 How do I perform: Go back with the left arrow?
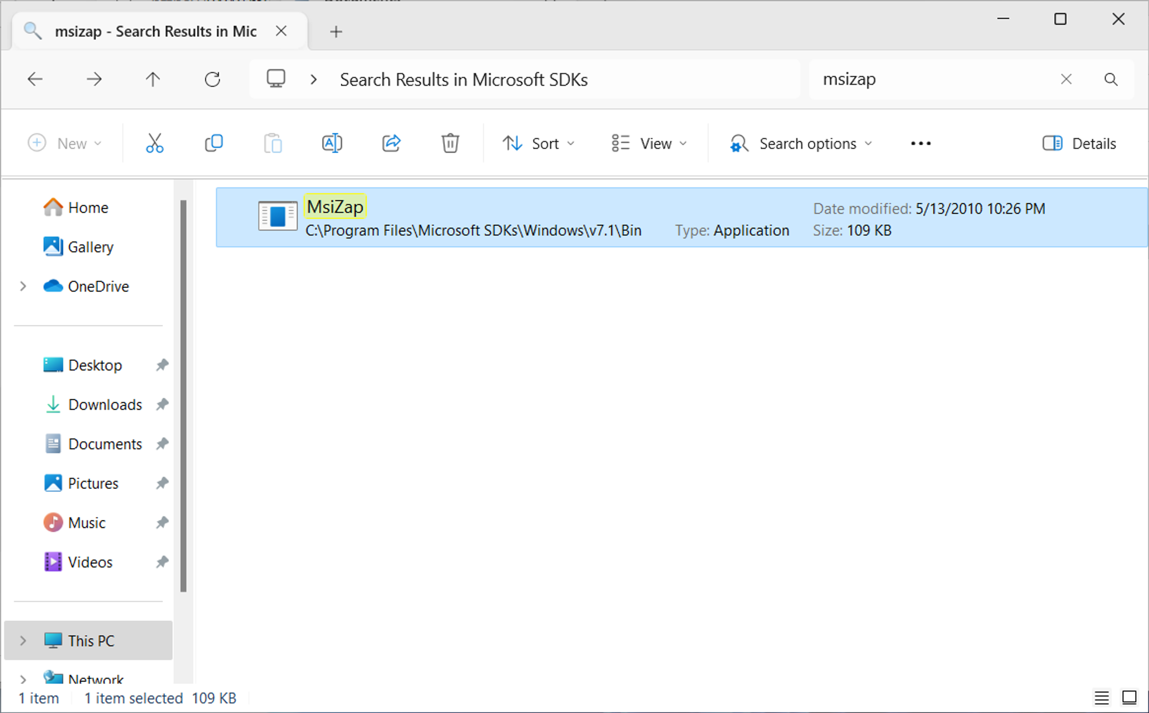pyautogui.click(x=35, y=79)
